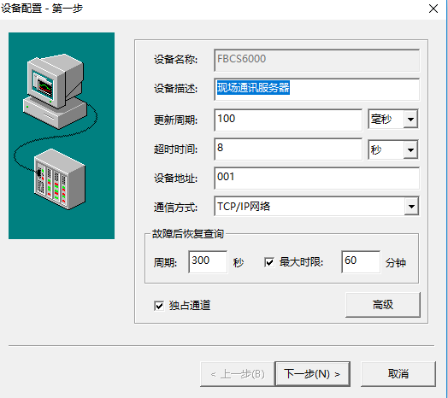Viewport: 448px width, 398px height.
Task: Open the 秒 timeout unit dropdown
Action: pyautogui.click(x=411, y=149)
